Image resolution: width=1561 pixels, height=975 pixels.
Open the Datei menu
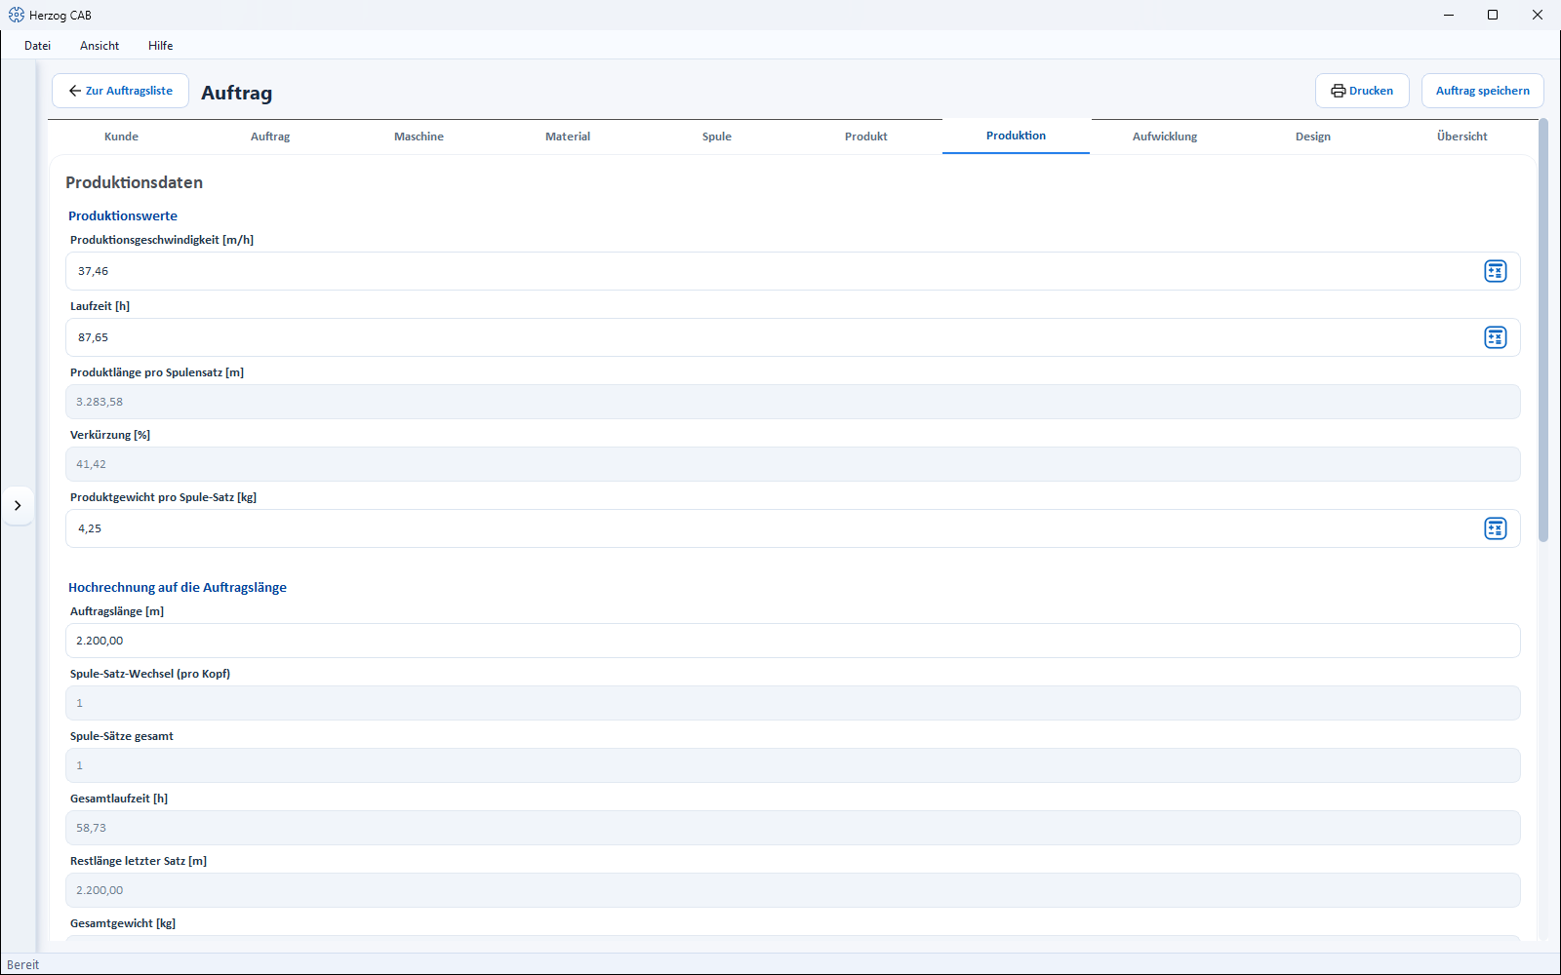tap(38, 46)
